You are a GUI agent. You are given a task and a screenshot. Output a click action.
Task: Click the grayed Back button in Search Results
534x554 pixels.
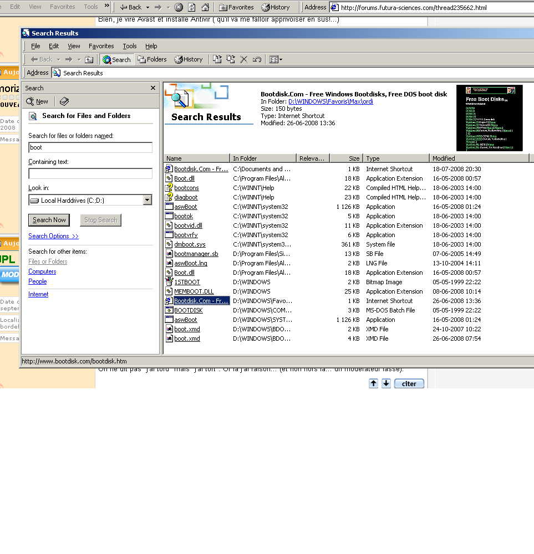point(42,59)
